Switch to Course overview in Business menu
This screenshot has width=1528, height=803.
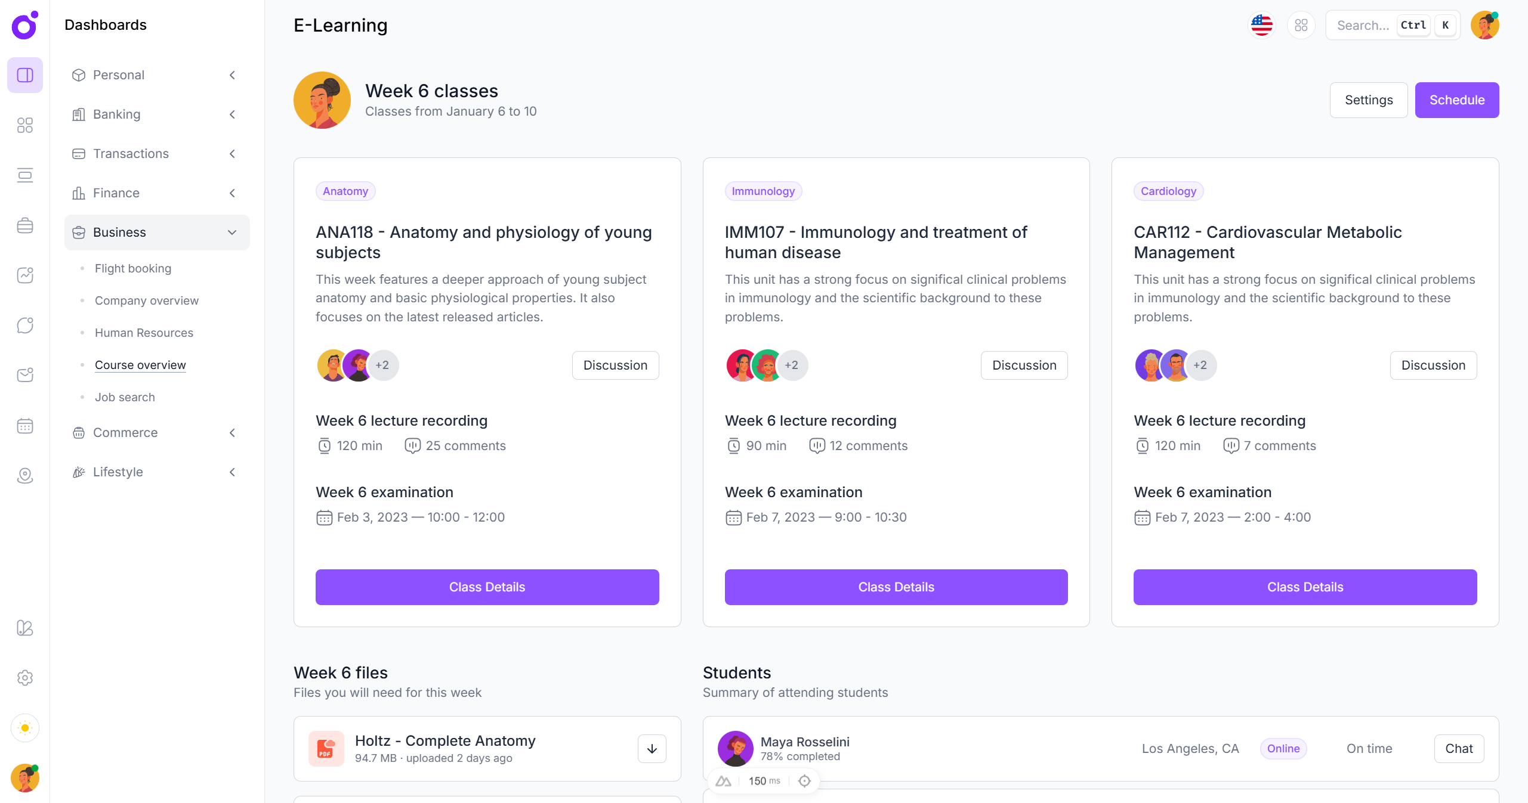pos(140,364)
